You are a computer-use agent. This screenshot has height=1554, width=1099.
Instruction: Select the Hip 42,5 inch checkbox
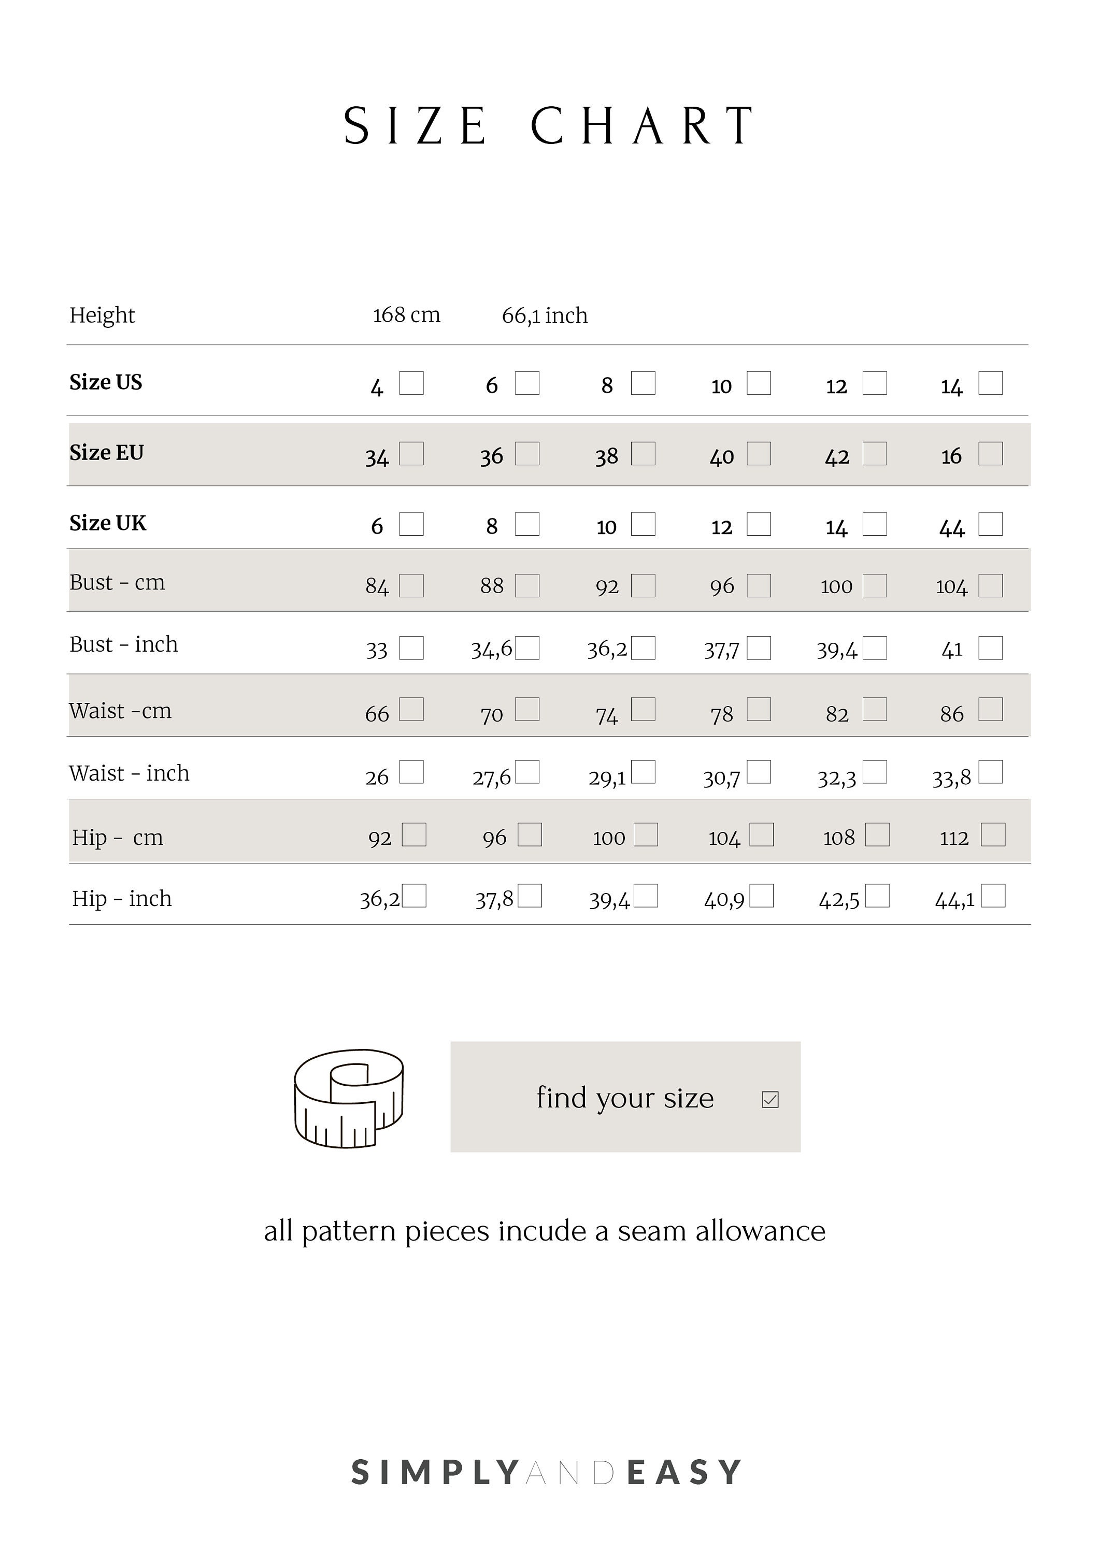[x=877, y=895]
